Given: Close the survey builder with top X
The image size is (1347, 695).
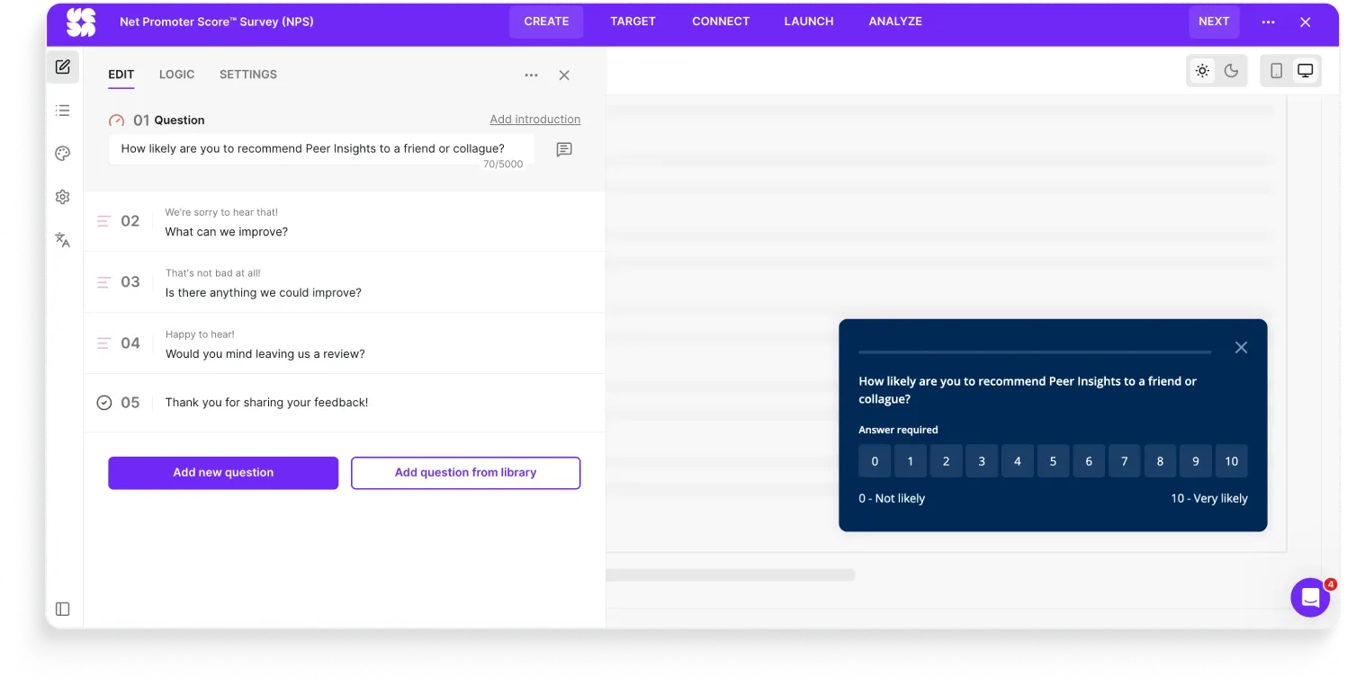Looking at the screenshot, I should pos(1306,22).
